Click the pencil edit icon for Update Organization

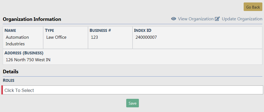(x=217, y=19)
